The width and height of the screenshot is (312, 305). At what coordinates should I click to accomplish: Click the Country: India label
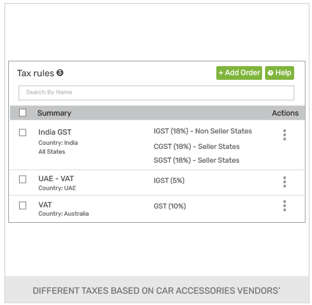[58, 143]
